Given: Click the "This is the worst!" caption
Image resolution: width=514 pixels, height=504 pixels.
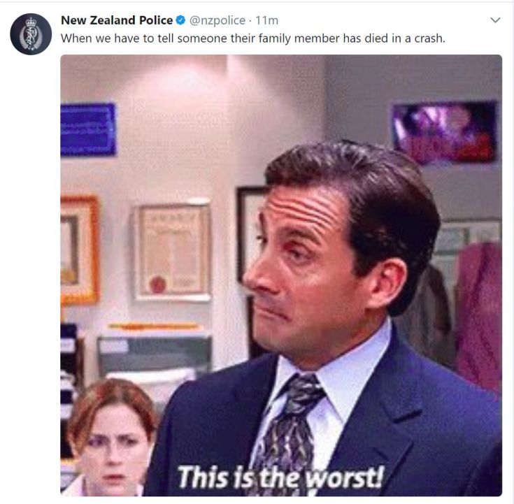Looking at the screenshot, I should point(280,477).
